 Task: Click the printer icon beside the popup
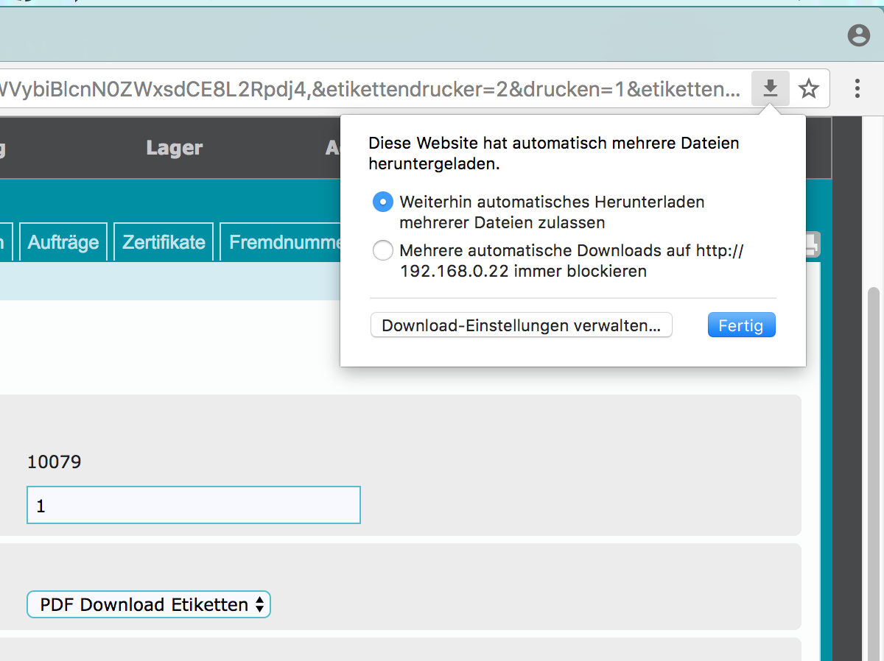pyautogui.click(x=812, y=244)
